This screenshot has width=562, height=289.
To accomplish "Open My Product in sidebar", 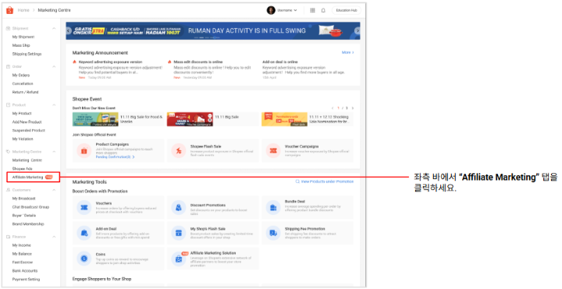I will [x=22, y=114].
